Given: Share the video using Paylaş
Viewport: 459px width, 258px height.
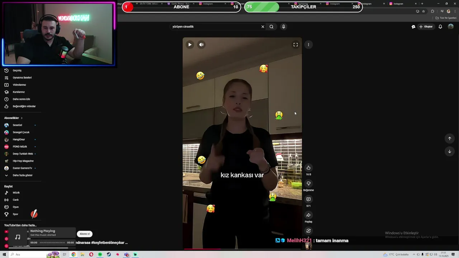Looking at the screenshot, I should coord(308,215).
